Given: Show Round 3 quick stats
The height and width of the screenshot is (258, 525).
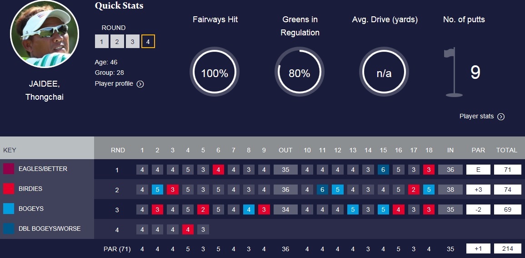Looking at the screenshot, I should (x=133, y=42).
